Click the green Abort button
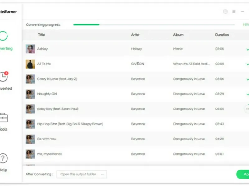This screenshot has width=249, height=186. [243, 174]
